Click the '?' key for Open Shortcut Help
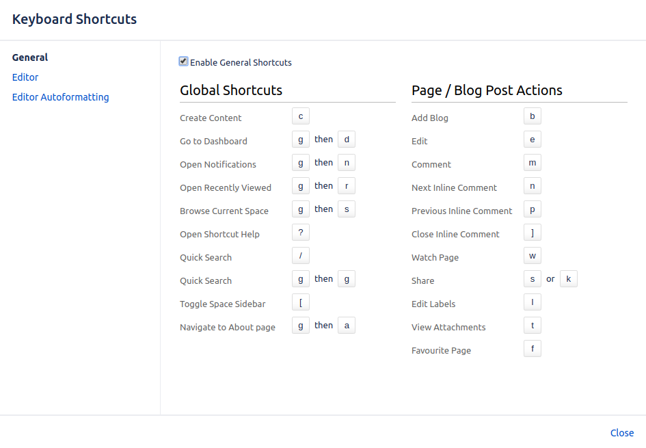646x448 pixels. (301, 233)
